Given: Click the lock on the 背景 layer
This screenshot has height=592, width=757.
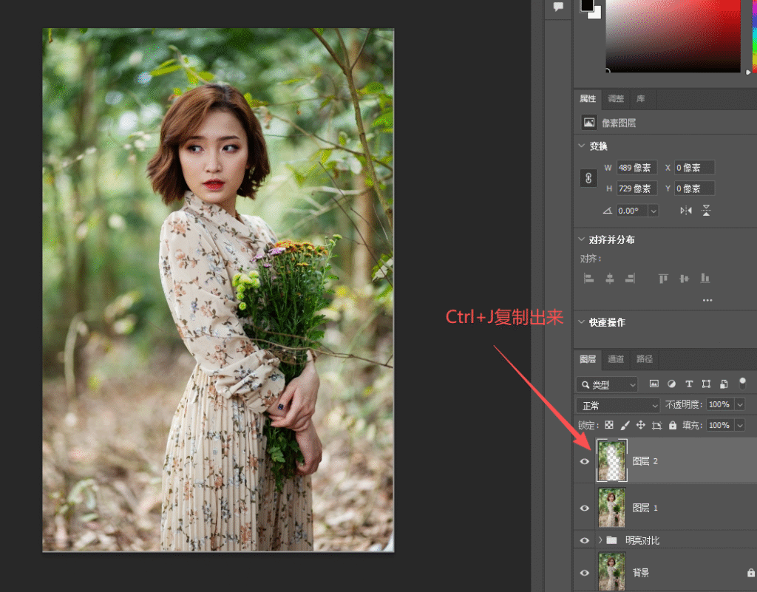Looking at the screenshot, I should [x=751, y=573].
